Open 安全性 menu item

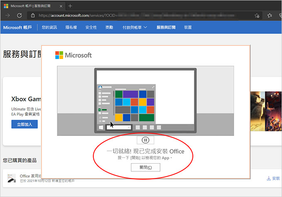click(x=91, y=27)
